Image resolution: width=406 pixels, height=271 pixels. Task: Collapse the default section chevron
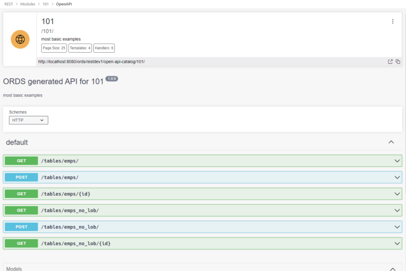(x=391, y=142)
